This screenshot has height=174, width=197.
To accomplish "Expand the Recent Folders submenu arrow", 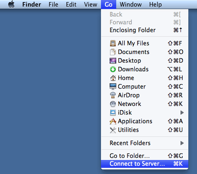I will pos(182,143).
